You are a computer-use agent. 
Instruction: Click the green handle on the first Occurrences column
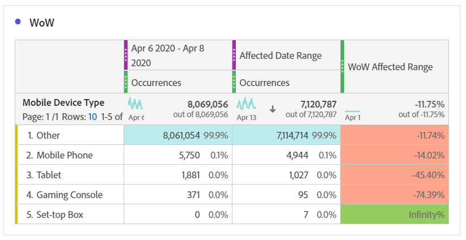click(126, 82)
